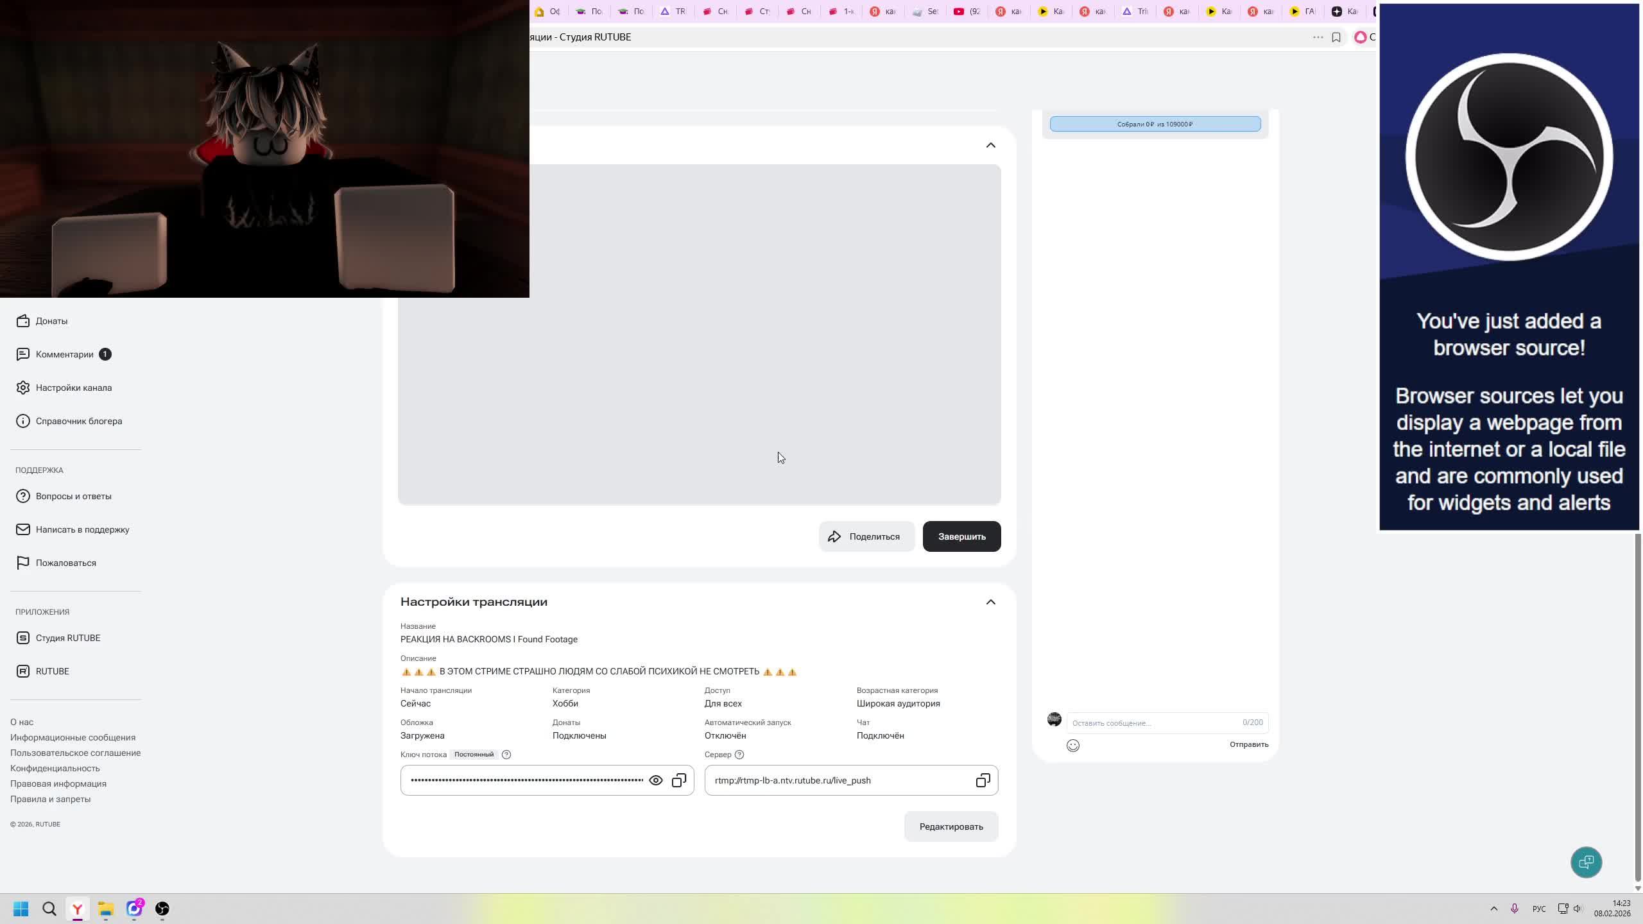Open OBS Studio from the taskbar
The width and height of the screenshot is (1643, 924).
(x=162, y=909)
